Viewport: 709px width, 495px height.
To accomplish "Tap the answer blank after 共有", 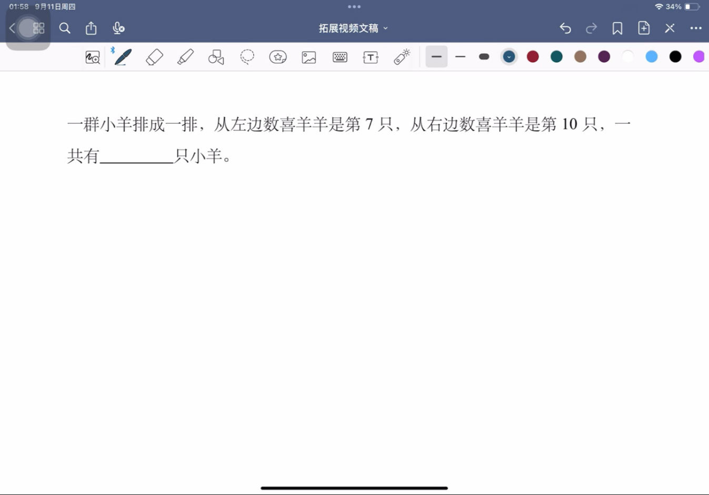I will point(137,157).
